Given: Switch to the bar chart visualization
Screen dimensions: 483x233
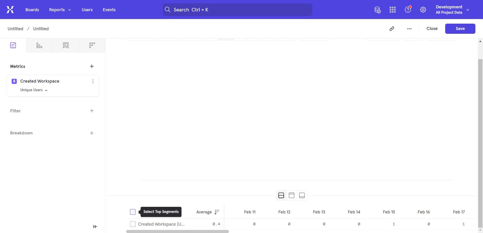Looking at the screenshot, I should [39, 45].
